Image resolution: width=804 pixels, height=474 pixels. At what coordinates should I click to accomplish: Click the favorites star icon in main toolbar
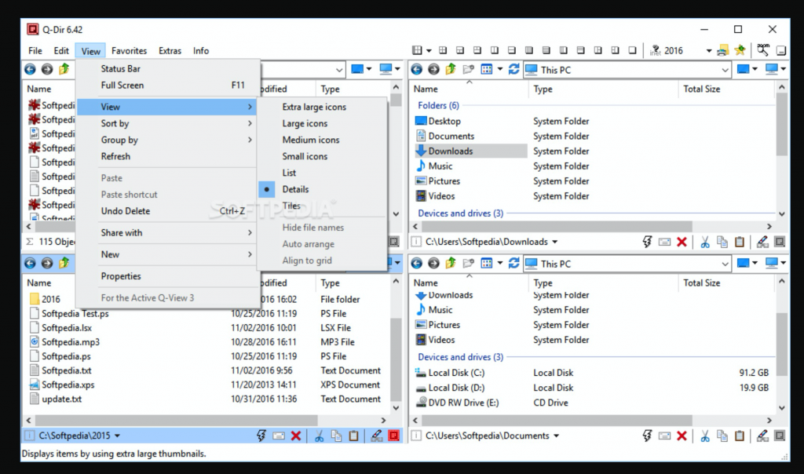click(740, 50)
